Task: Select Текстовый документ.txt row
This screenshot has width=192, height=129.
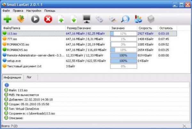Action: tap(89, 66)
